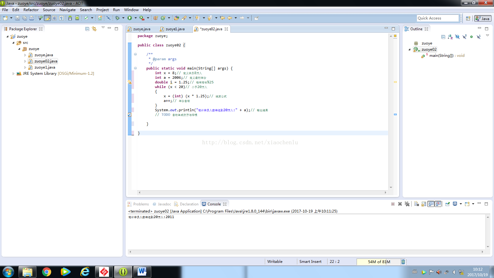The image size is (494, 278).
Task: Click the Next Annotation icon
Action: [197, 18]
